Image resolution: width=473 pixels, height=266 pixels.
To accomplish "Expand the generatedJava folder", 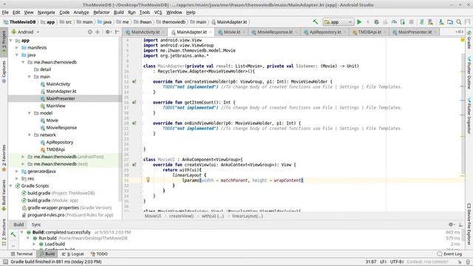I will [17, 171].
